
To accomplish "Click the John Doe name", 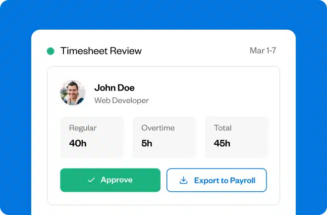I will click(114, 88).
